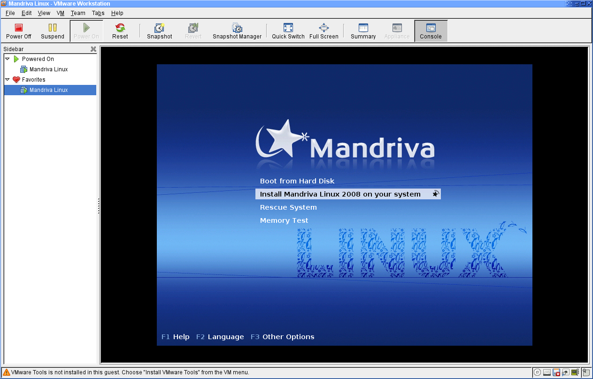Open the Edit menu

(26, 13)
